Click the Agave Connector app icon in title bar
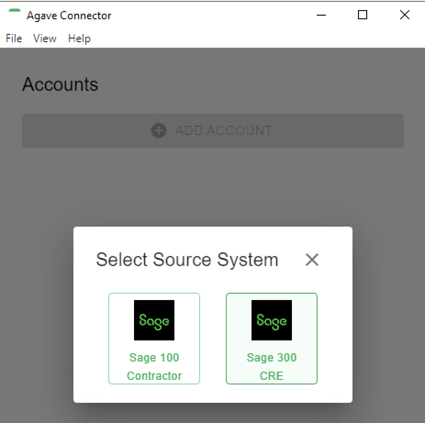This screenshot has width=425, height=423. (14, 11)
